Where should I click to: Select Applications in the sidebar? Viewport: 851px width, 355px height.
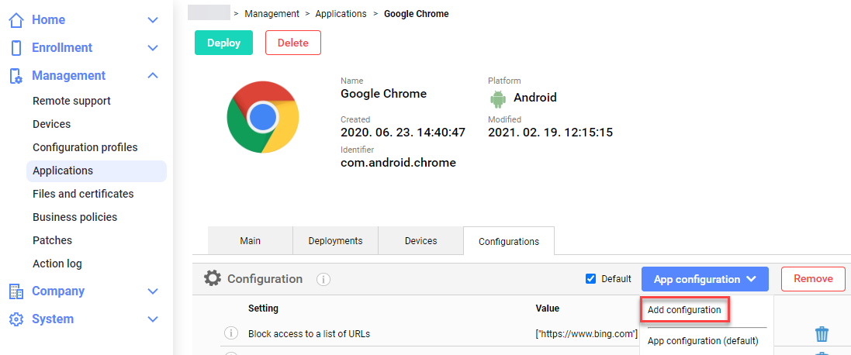pyautogui.click(x=97, y=171)
